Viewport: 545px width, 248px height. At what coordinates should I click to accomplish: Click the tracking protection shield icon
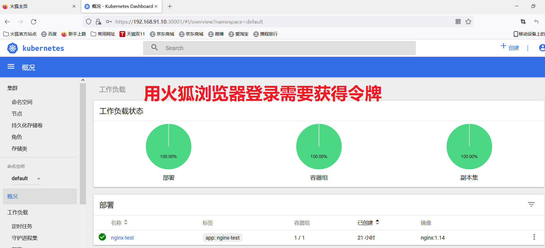click(x=89, y=22)
